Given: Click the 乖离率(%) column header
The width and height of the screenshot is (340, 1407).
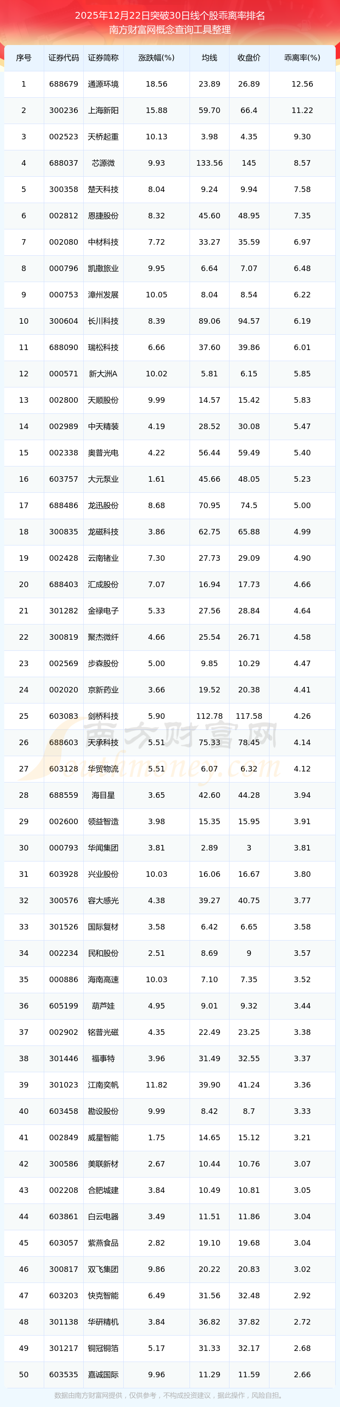Looking at the screenshot, I should [x=302, y=58].
